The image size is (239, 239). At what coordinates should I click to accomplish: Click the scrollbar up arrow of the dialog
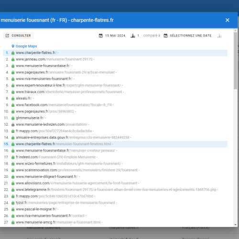[x=236, y=30]
